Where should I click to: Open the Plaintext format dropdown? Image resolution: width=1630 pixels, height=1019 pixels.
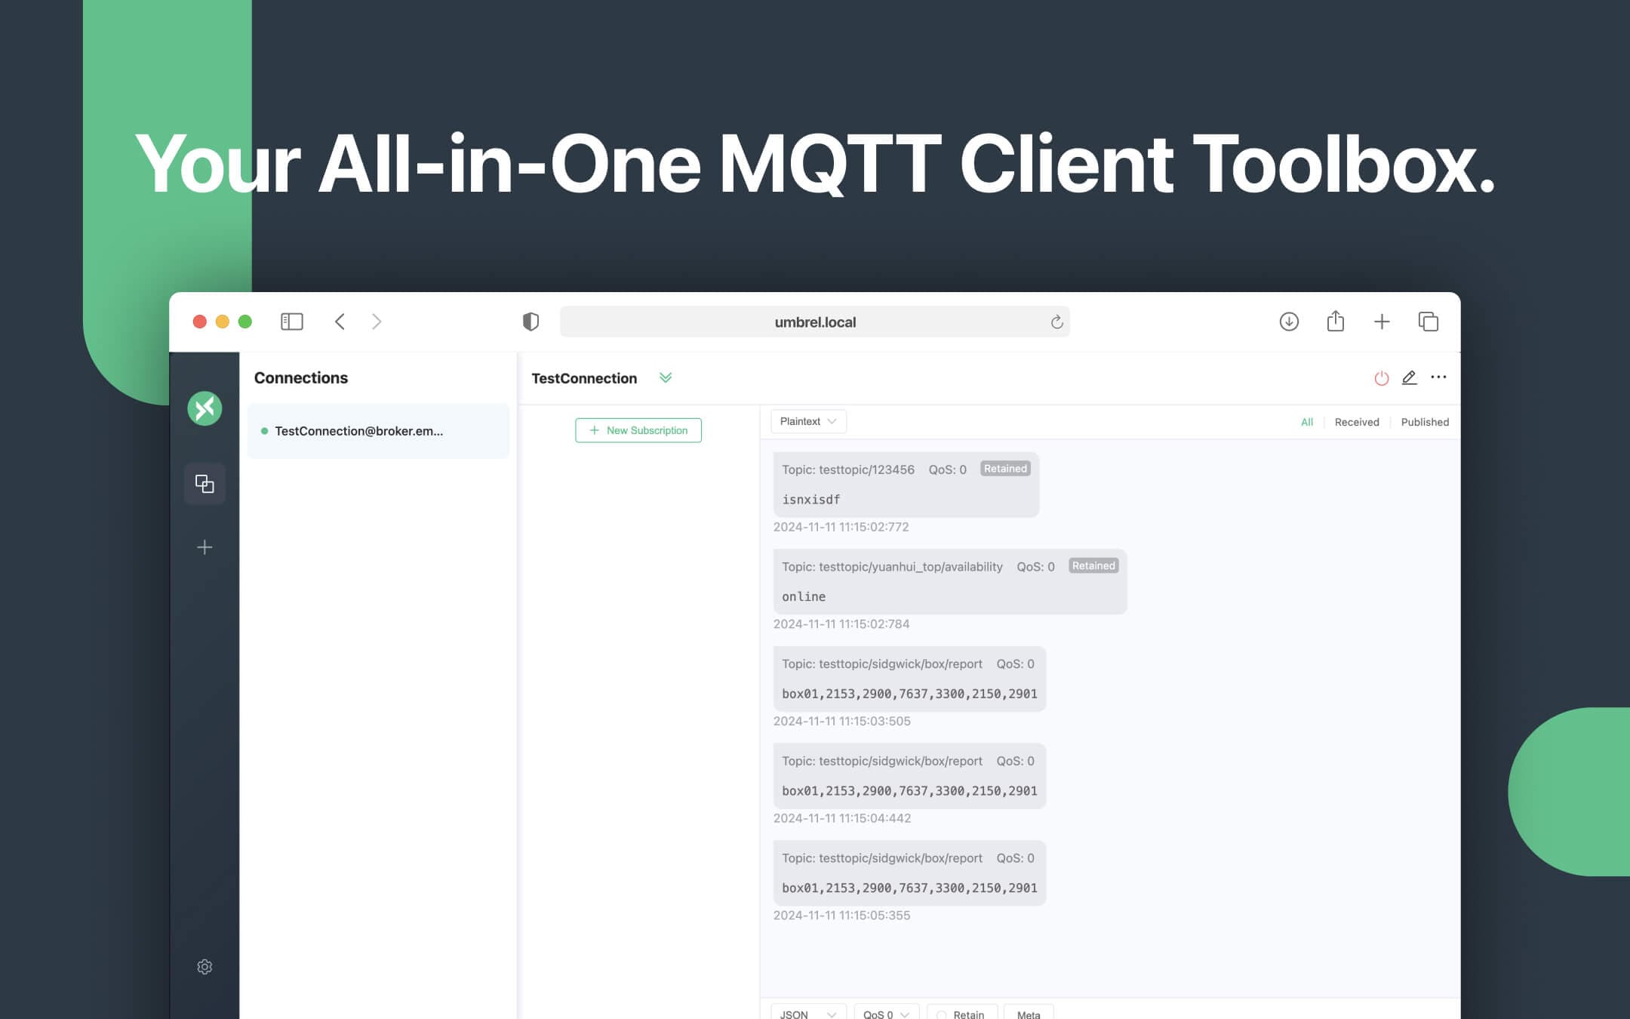point(808,421)
